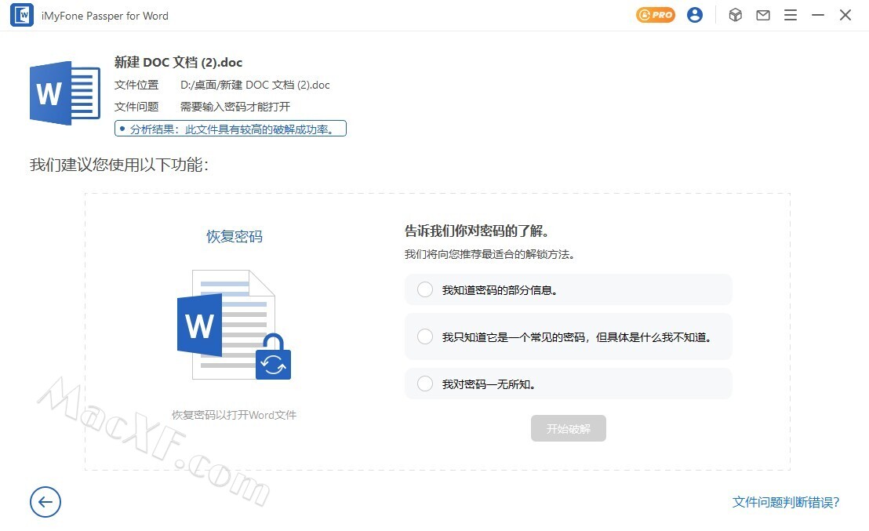Click the iMyFone Passper for Word title text

point(105,16)
